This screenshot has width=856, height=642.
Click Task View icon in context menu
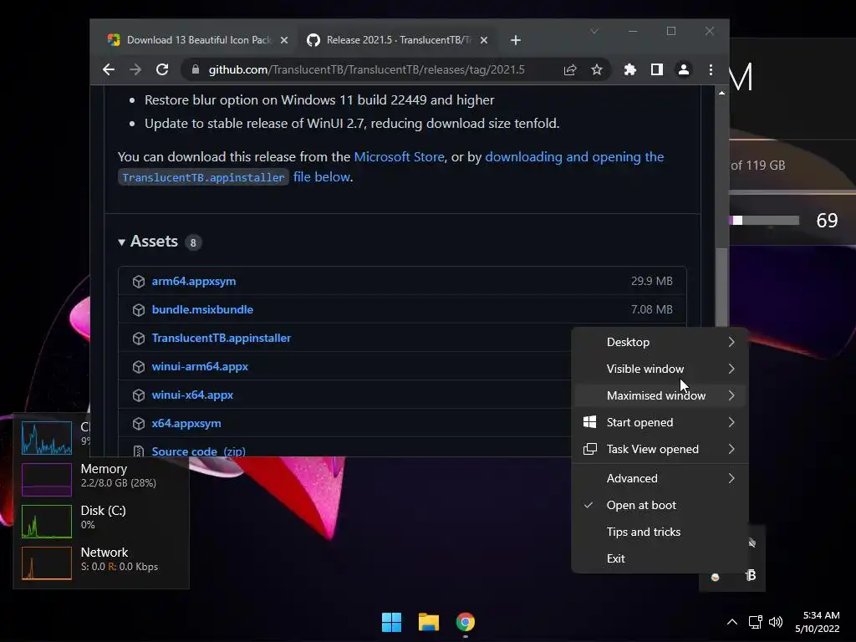(x=589, y=449)
